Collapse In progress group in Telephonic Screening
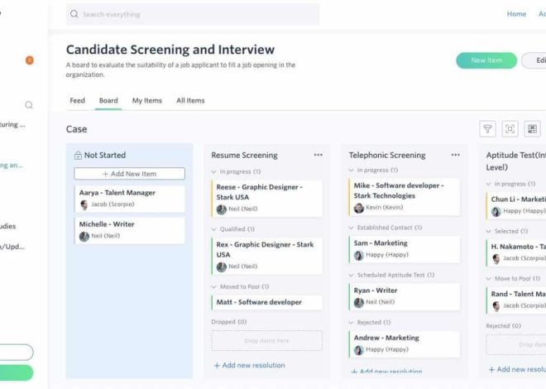Screen dimensions: 546x389 coord(351,170)
